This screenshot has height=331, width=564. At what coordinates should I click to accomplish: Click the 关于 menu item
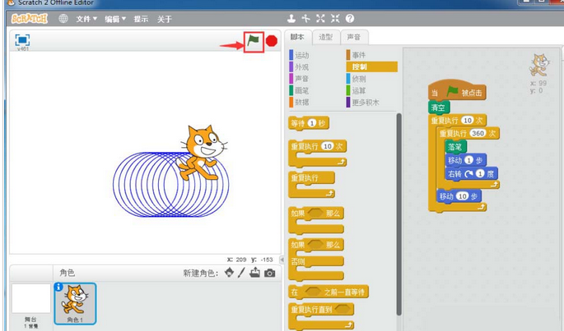click(x=165, y=19)
